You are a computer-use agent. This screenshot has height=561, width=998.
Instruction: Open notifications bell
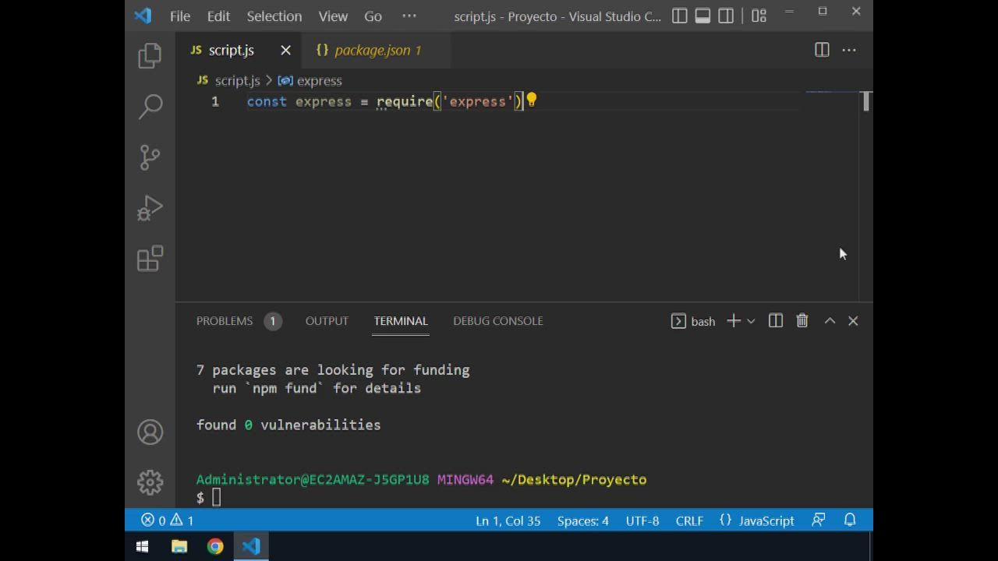(x=850, y=520)
